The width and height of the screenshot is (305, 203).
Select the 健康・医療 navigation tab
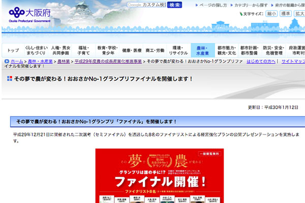pos(132,50)
